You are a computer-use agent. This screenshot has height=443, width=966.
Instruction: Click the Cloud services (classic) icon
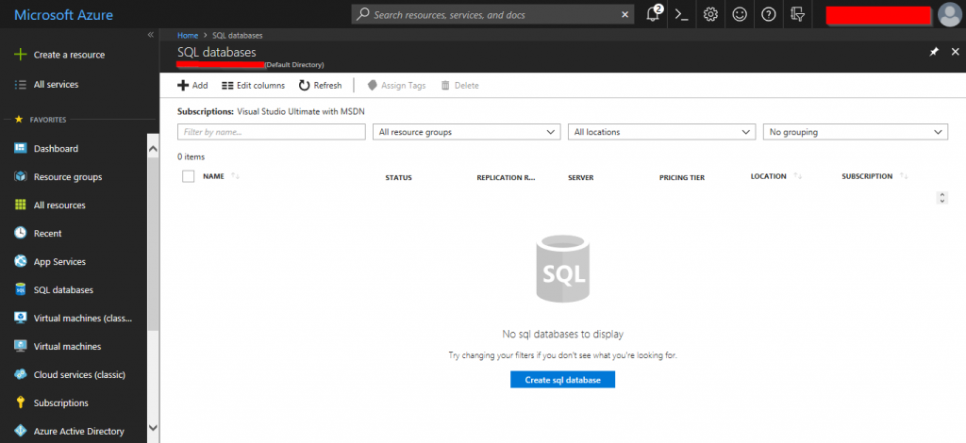pos(21,375)
